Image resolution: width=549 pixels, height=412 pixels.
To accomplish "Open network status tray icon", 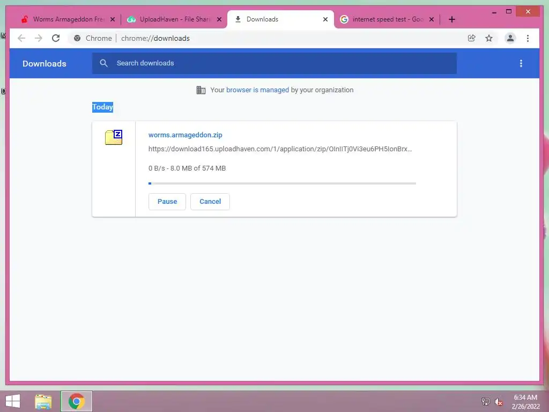I will [x=485, y=401].
